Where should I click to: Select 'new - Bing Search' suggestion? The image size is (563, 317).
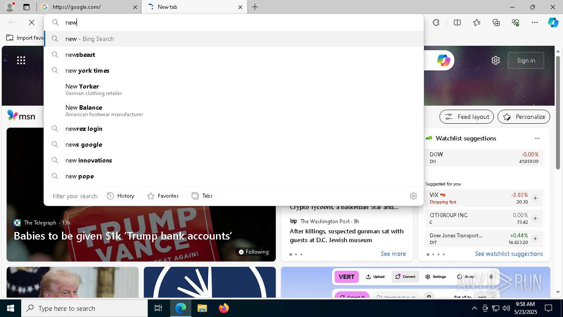234,39
